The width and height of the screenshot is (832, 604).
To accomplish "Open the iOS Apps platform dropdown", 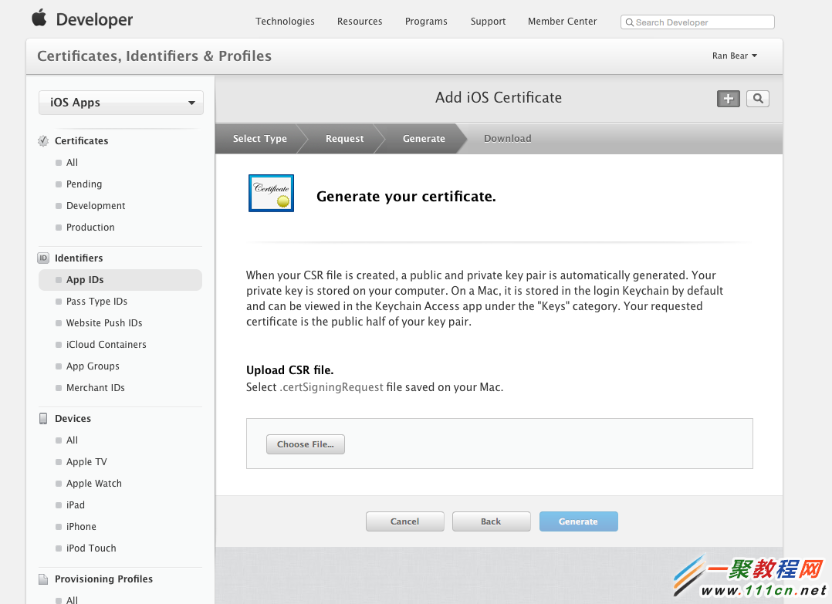I will pos(121,103).
